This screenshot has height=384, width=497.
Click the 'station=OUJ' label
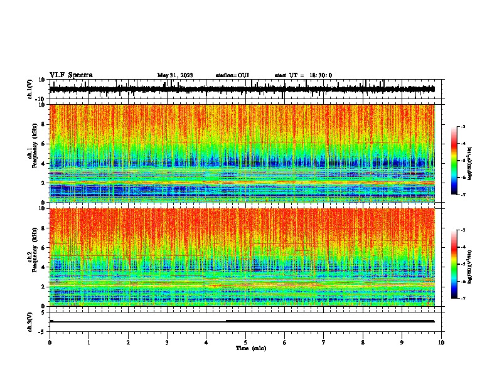coord(232,75)
